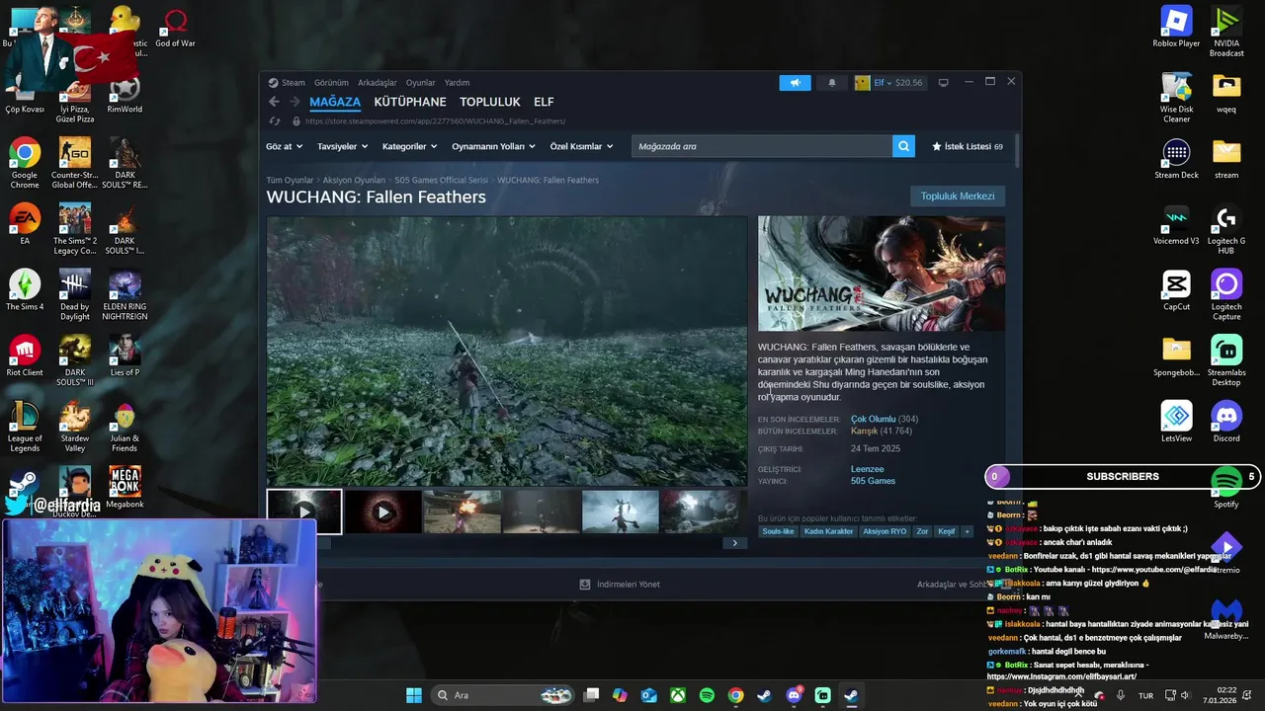Open the Elf account wallet dropdown
The image size is (1265, 711).
click(x=889, y=83)
